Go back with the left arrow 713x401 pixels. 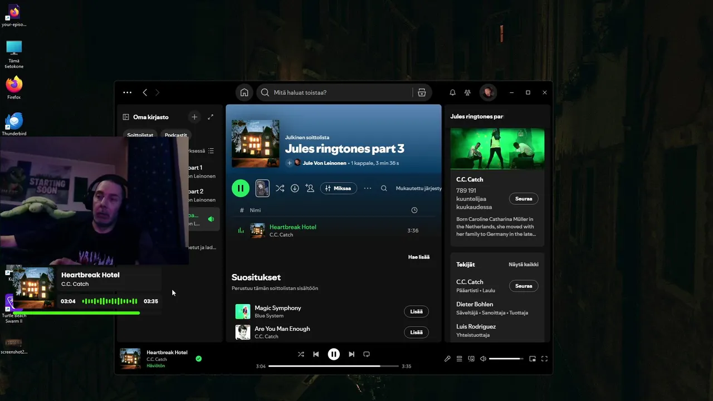(145, 92)
